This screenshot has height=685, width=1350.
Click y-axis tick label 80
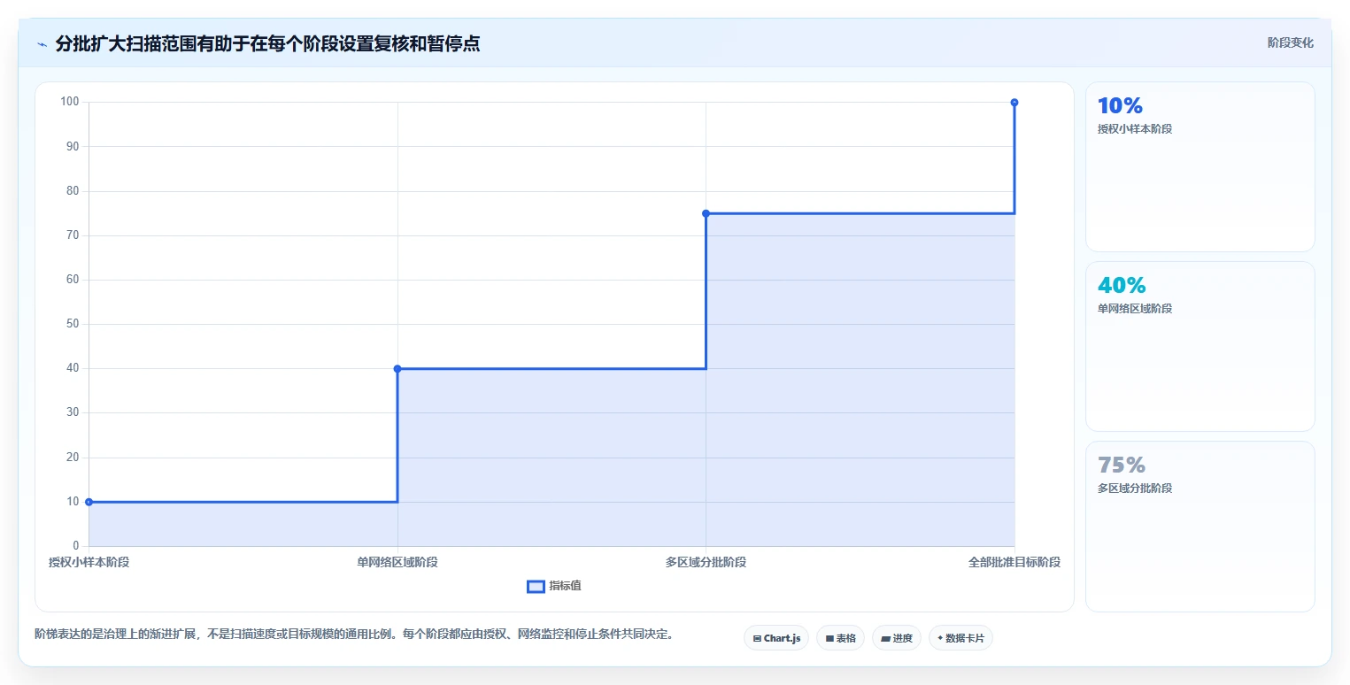73,190
